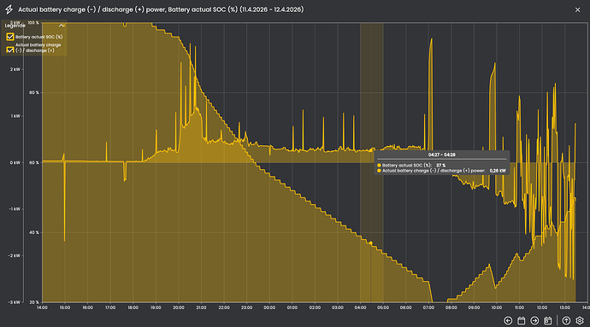Toggle Actual battery charge/discharge checkbox

(10, 50)
